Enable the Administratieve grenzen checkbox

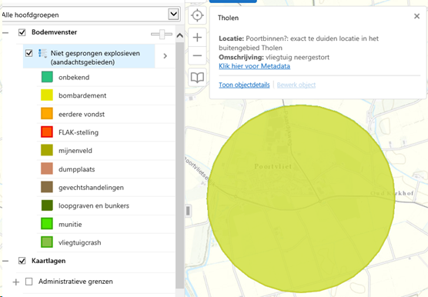coord(28,282)
